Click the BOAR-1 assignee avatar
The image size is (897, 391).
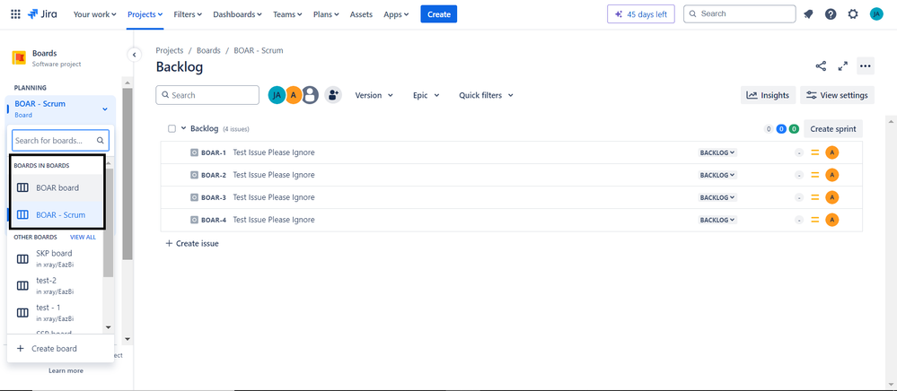[832, 152]
